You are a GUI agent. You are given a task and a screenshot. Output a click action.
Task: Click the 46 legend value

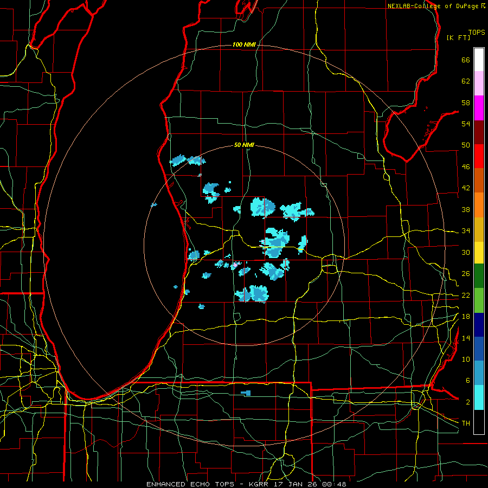click(x=466, y=167)
